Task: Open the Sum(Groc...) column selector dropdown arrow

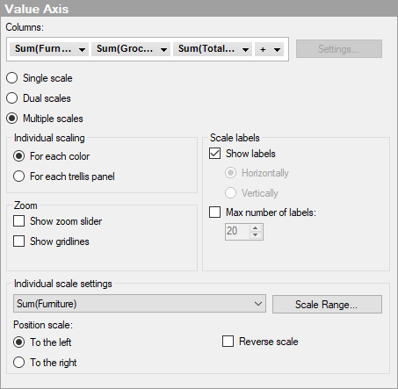Action: (x=163, y=49)
